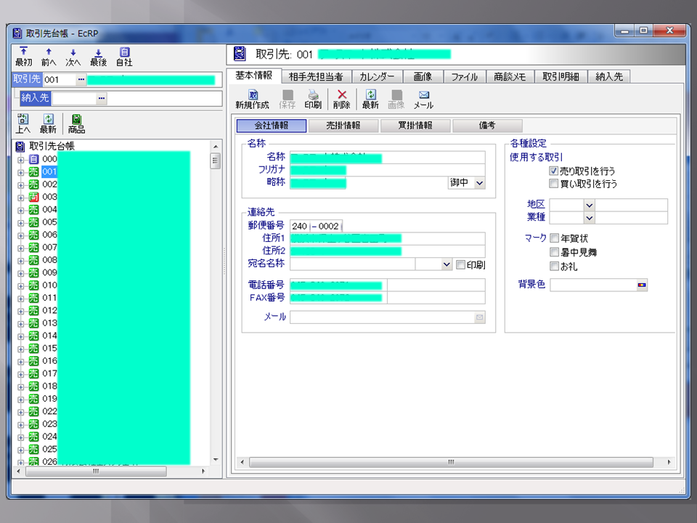Enable 買い取引を行う checkbox

554,184
